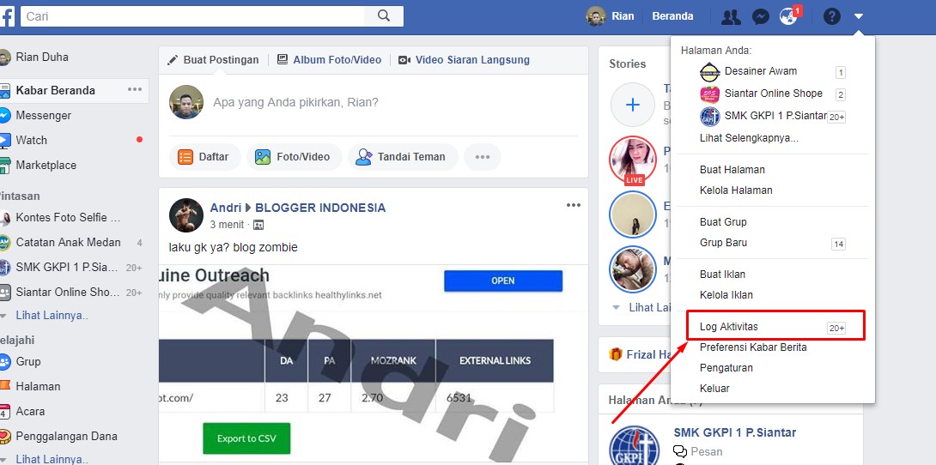936x465 pixels.
Task: Open post options ellipsis on Andri's post
Action: (x=574, y=205)
